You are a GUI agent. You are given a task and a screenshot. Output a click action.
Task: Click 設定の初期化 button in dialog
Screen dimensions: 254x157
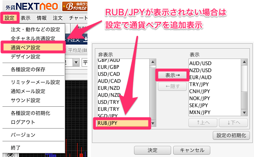(231, 135)
